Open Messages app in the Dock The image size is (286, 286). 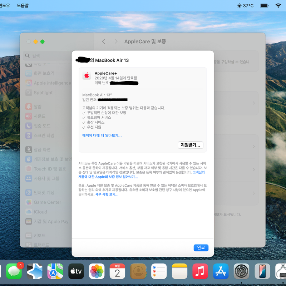pos(14,271)
